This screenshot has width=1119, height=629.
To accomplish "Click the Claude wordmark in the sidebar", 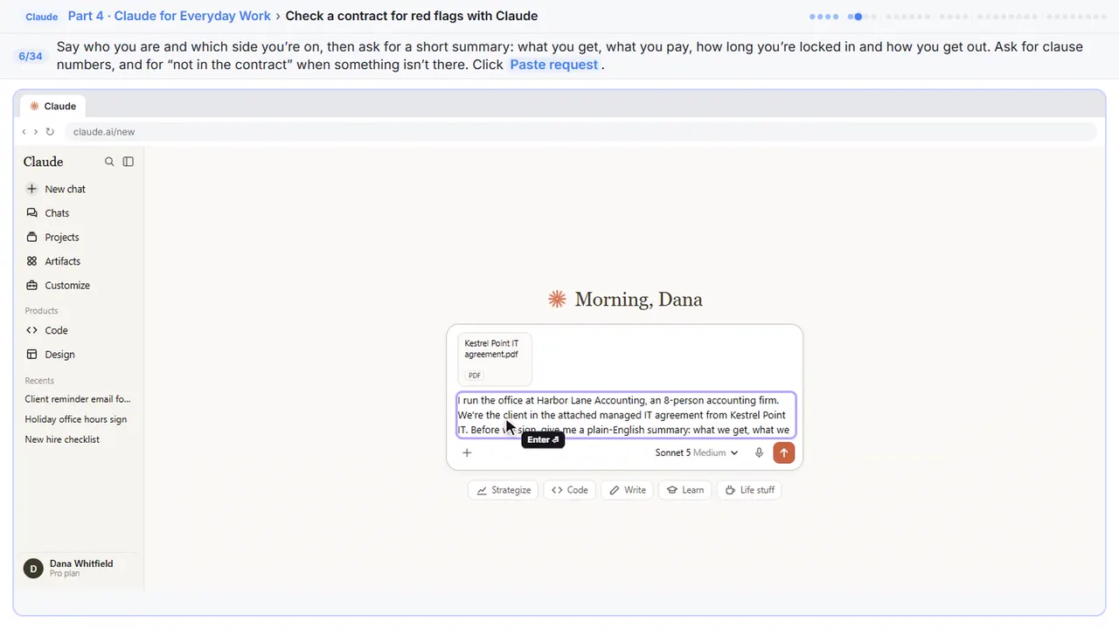I will pos(44,162).
